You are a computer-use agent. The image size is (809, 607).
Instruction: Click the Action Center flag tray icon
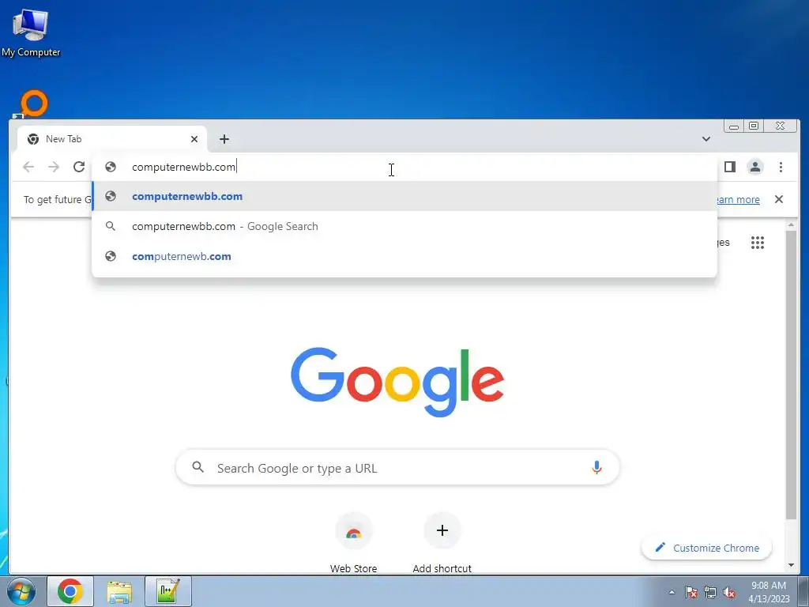[691, 592]
